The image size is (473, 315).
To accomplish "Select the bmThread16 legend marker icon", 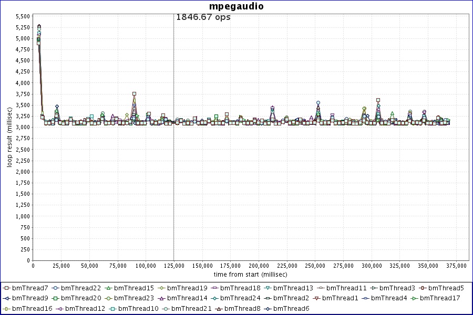I will pos(6,308).
